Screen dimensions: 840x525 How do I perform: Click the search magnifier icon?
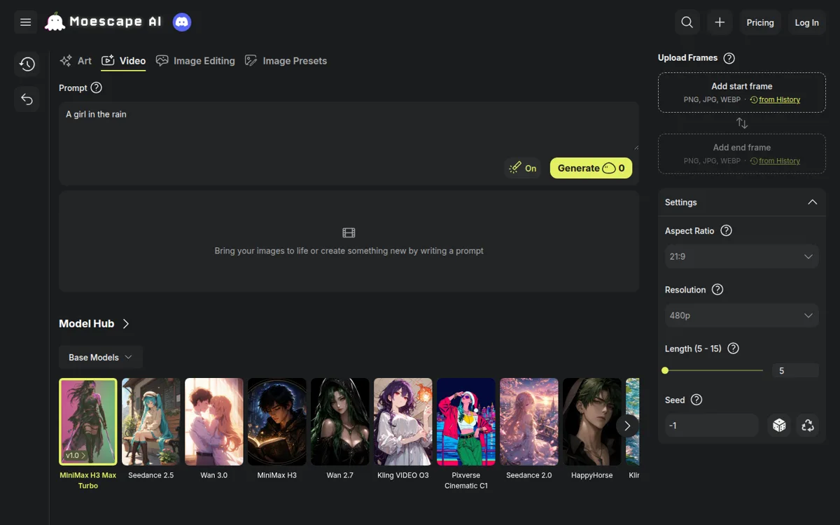point(687,22)
